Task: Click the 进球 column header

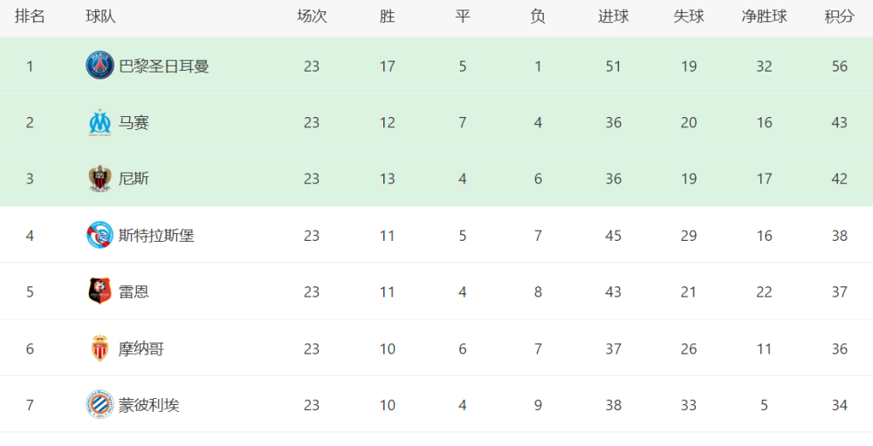Action: 614,17
